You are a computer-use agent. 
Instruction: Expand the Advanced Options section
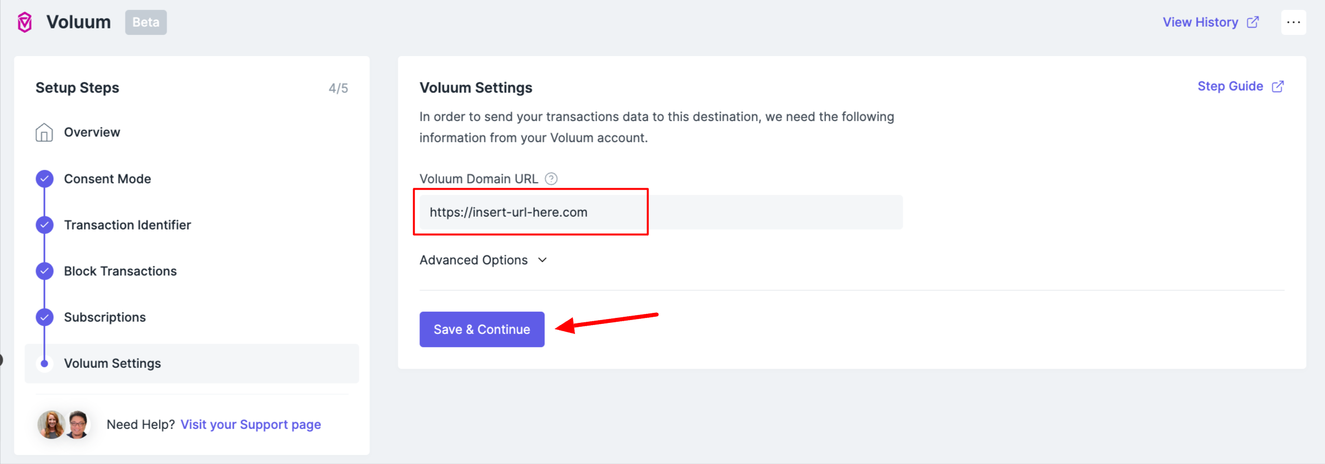coord(473,260)
